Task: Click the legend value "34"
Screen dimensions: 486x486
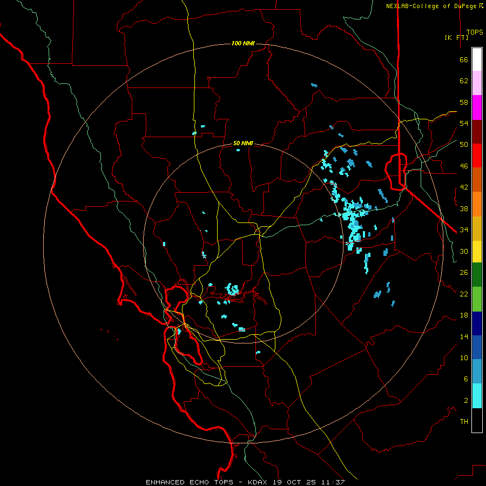Action: coord(464,230)
